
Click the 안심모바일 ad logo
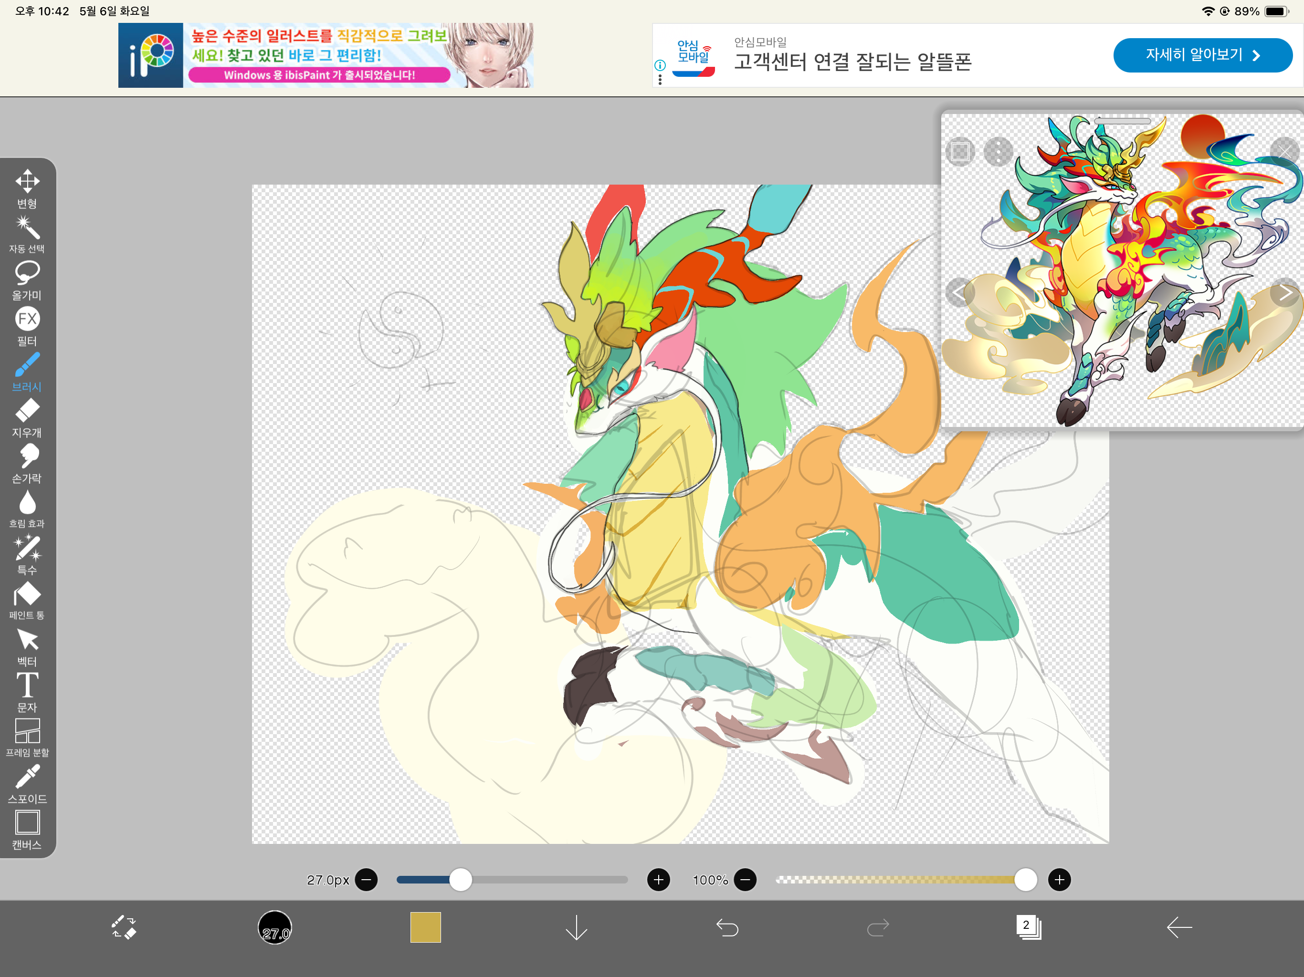[x=694, y=58]
